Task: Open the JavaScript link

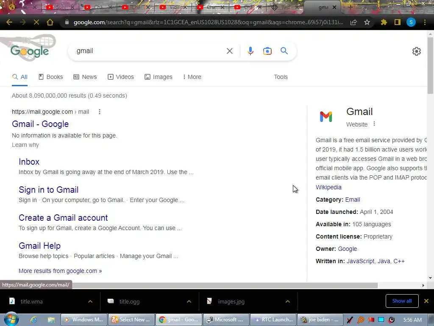Action: click(x=360, y=261)
